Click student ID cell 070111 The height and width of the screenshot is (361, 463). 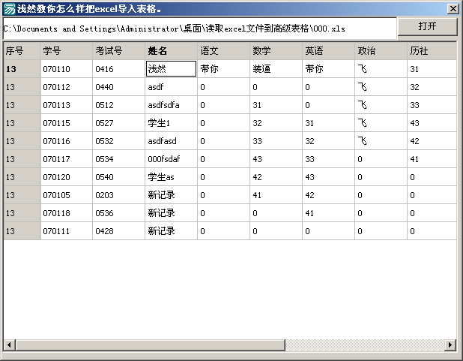coord(67,231)
